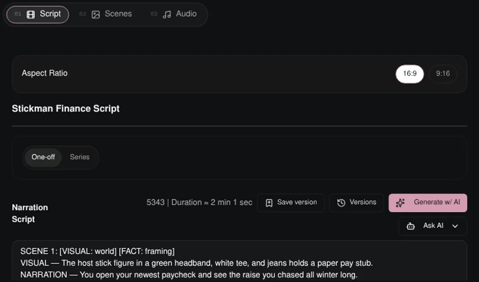
Task: Choose the One-off script mode
Action: coord(43,157)
